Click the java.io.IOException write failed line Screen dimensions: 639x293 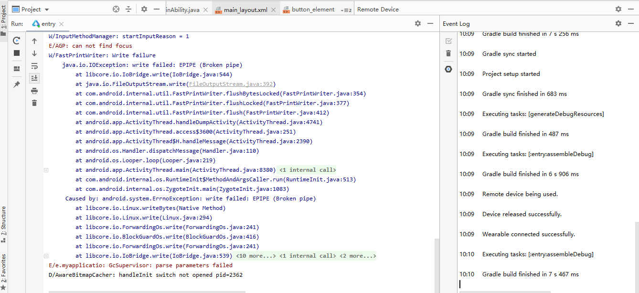(x=152, y=65)
